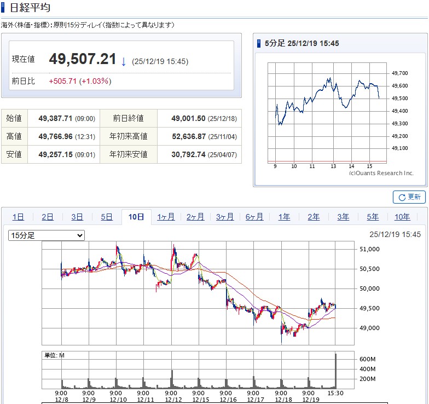Switch to the 5日 period tab
The width and height of the screenshot is (429, 404).
[x=107, y=217]
